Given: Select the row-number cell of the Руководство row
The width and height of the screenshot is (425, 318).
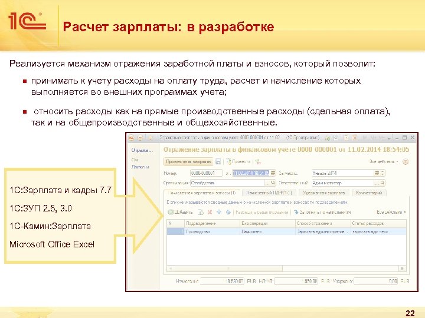Looking at the screenshot, I should (x=175, y=231).
